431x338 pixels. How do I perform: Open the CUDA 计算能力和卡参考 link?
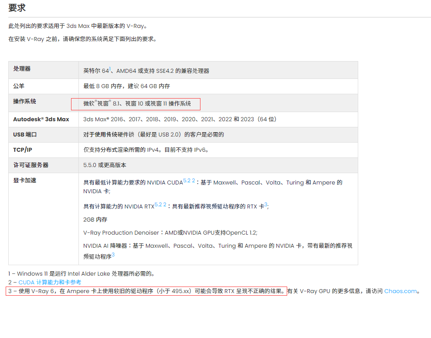tap(50, 283)
